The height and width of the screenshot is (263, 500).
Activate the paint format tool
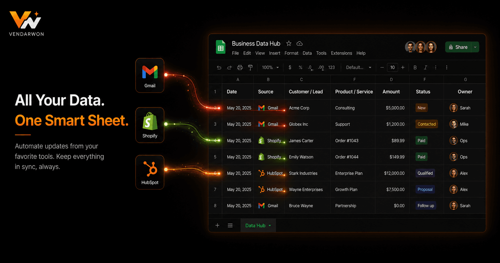click(x=250, y=68)
